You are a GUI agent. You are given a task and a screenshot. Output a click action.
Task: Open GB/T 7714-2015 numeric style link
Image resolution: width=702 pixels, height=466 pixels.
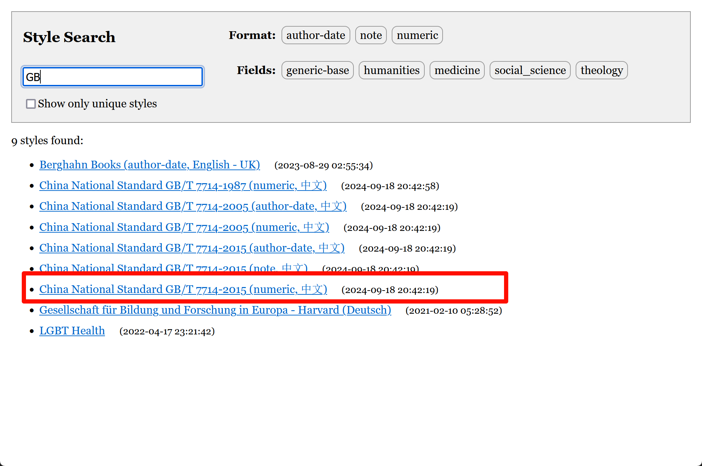click(183, 289)
